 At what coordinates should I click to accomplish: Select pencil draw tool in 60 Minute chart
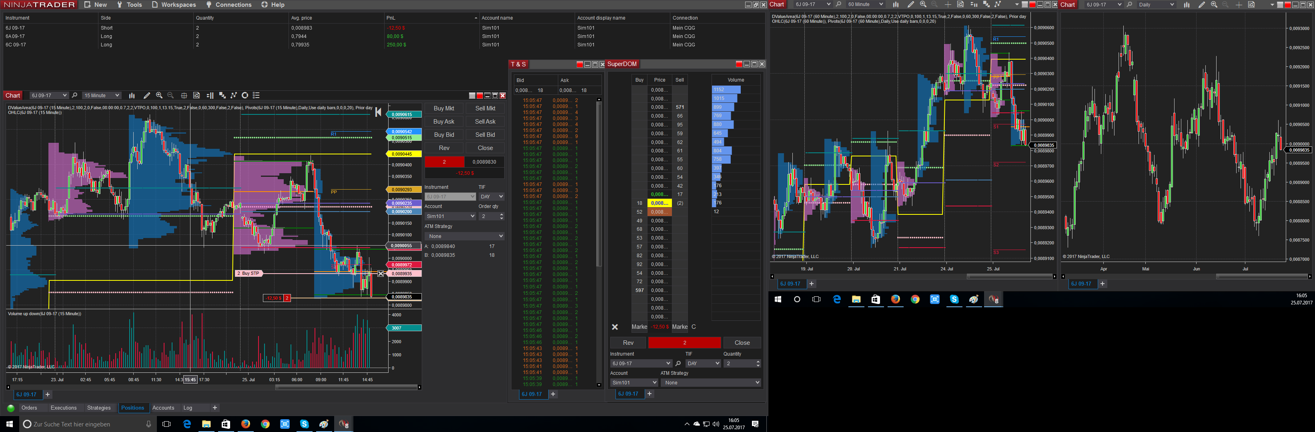coord(911,4)
